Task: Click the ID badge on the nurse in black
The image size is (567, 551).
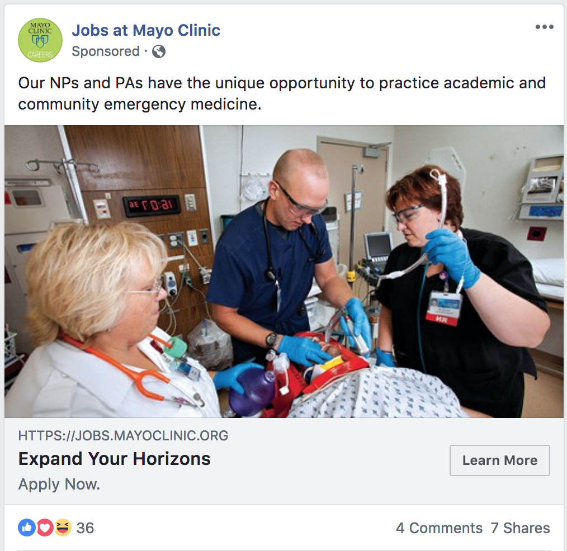Action: (x=444, y=307)
